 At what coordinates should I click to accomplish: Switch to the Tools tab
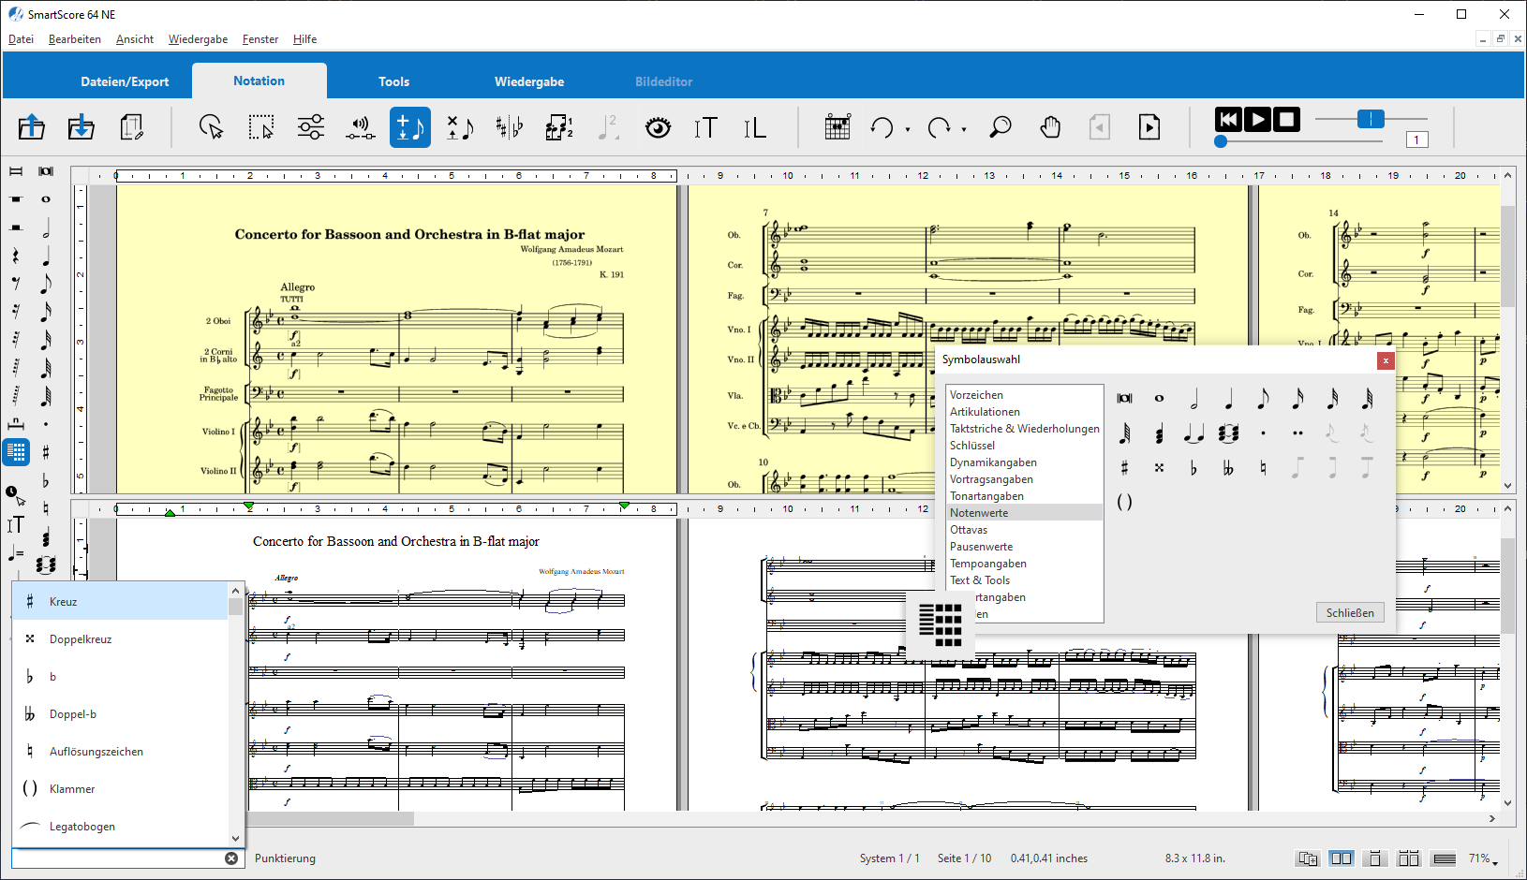click(393, 81)
